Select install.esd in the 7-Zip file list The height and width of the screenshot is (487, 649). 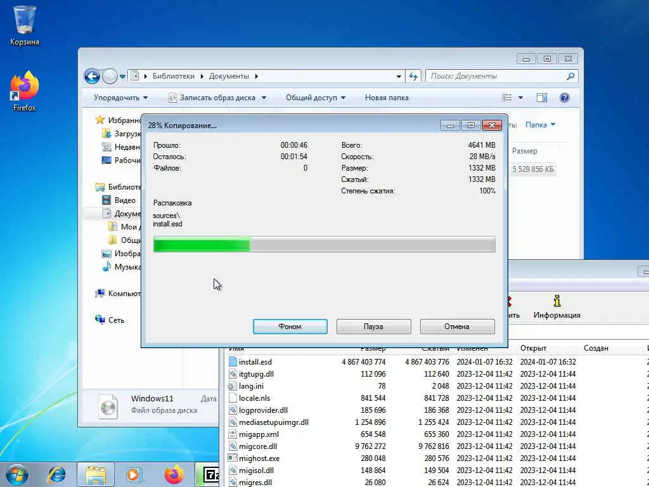click(x=255, y=362)
